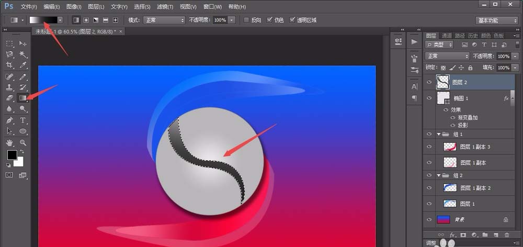The image size is (523, 247).
Task: Select the 图层 1 副本 3 layer
Action: [474, 147]
